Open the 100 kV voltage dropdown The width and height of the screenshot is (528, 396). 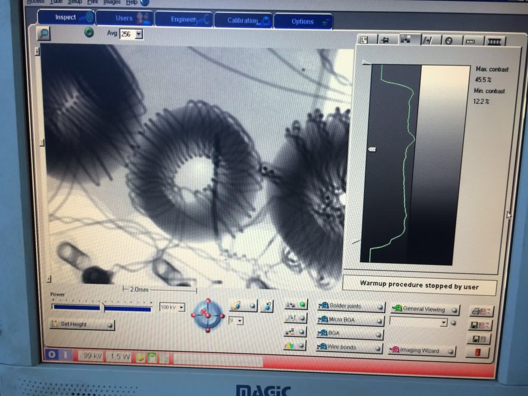tap(181, 307)
